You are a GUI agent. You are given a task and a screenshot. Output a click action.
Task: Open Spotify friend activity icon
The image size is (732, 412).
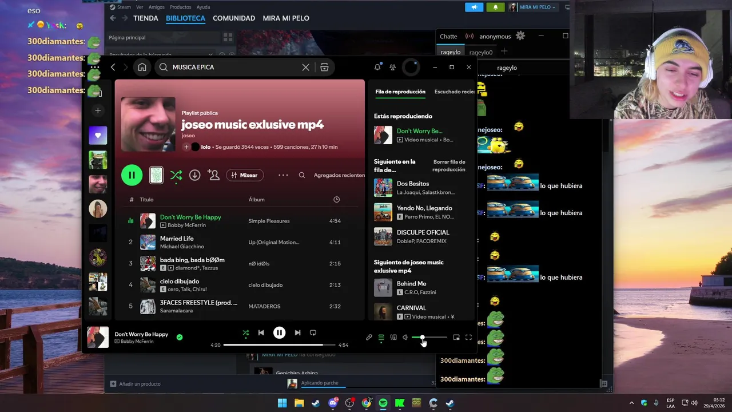(x=392, y=67)
